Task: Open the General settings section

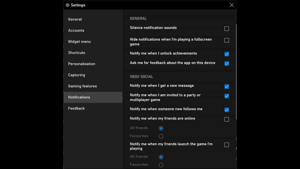Action: click(93, 19)
